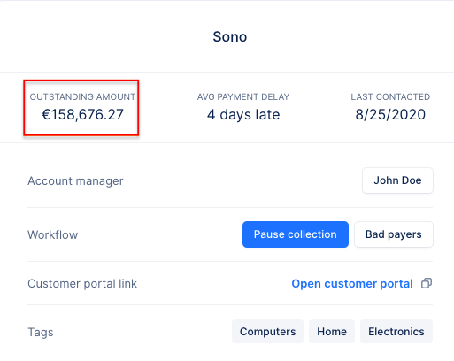Select the Computers tag
This screenshot has width=454, height=361.
tap(267, 332)
